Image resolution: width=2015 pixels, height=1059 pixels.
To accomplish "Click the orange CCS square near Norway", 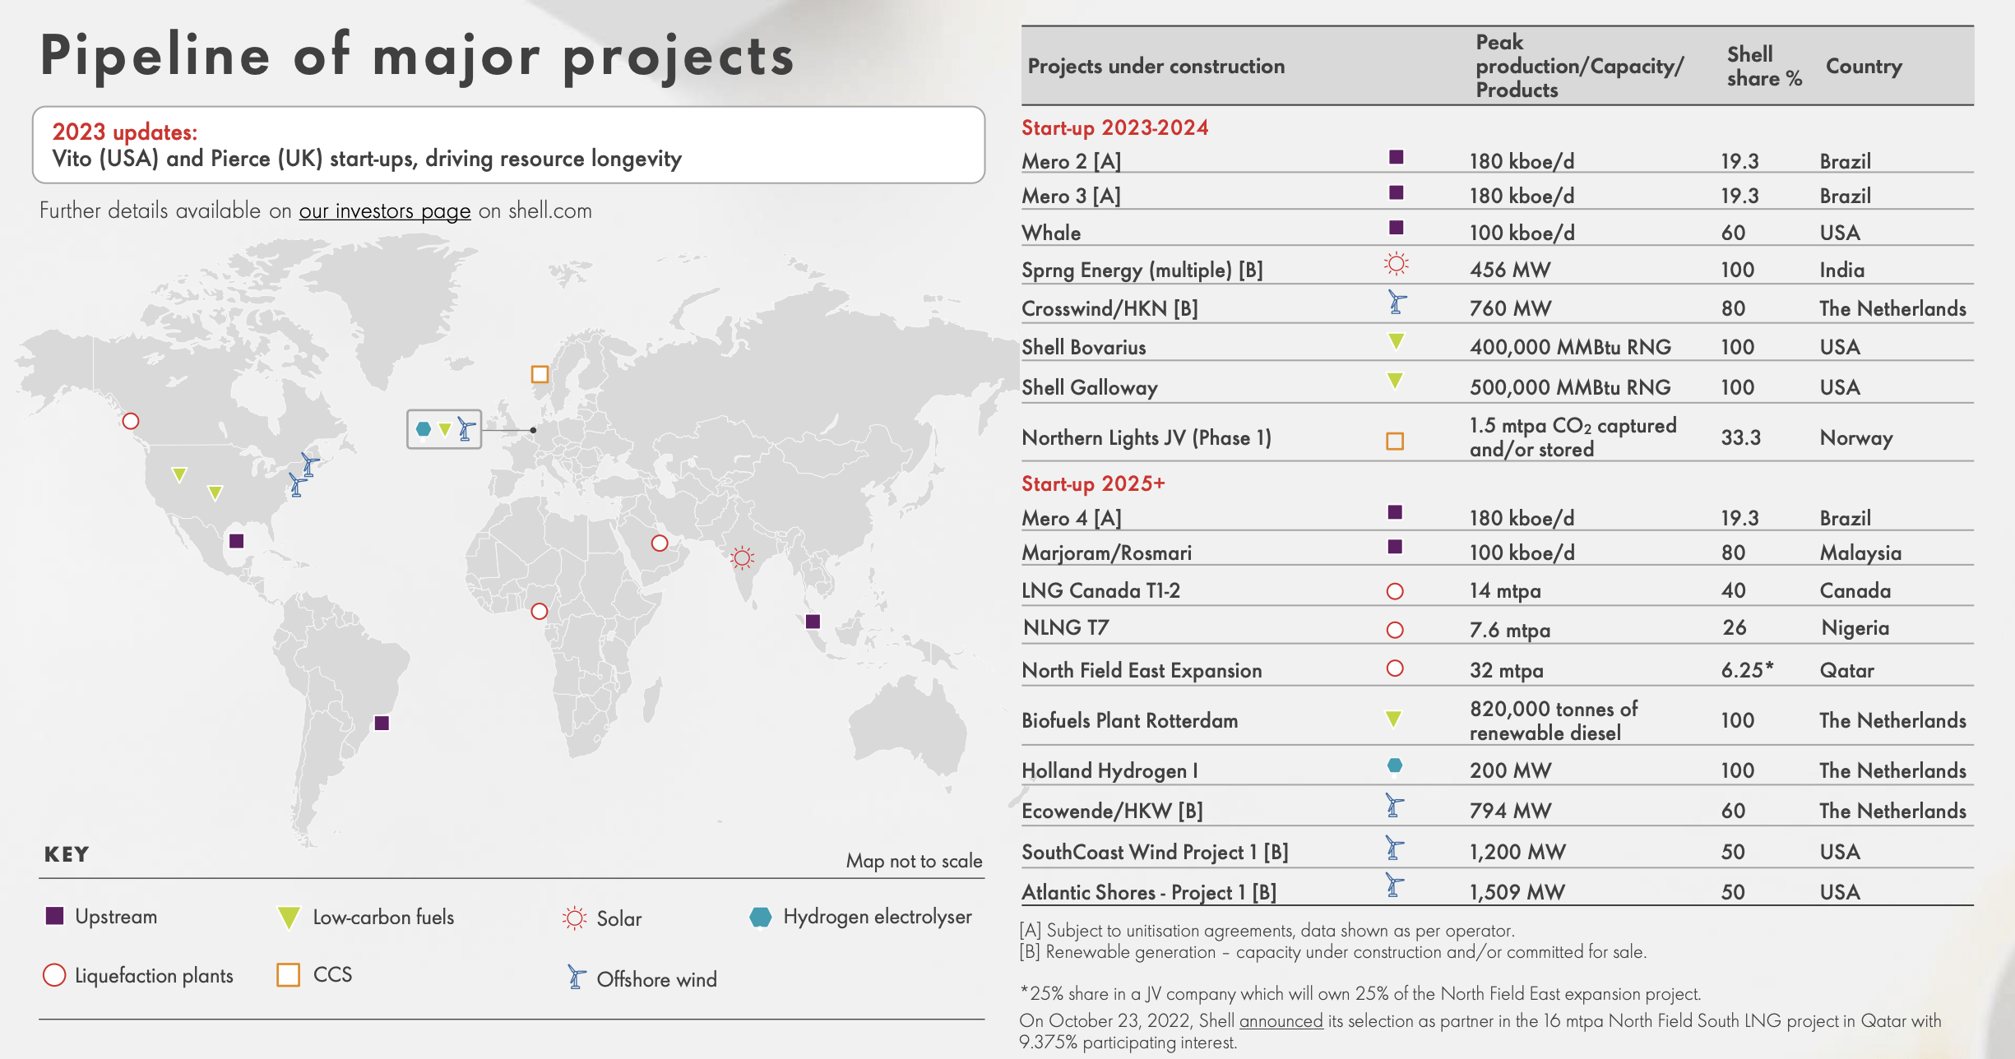I will (540, 375).
